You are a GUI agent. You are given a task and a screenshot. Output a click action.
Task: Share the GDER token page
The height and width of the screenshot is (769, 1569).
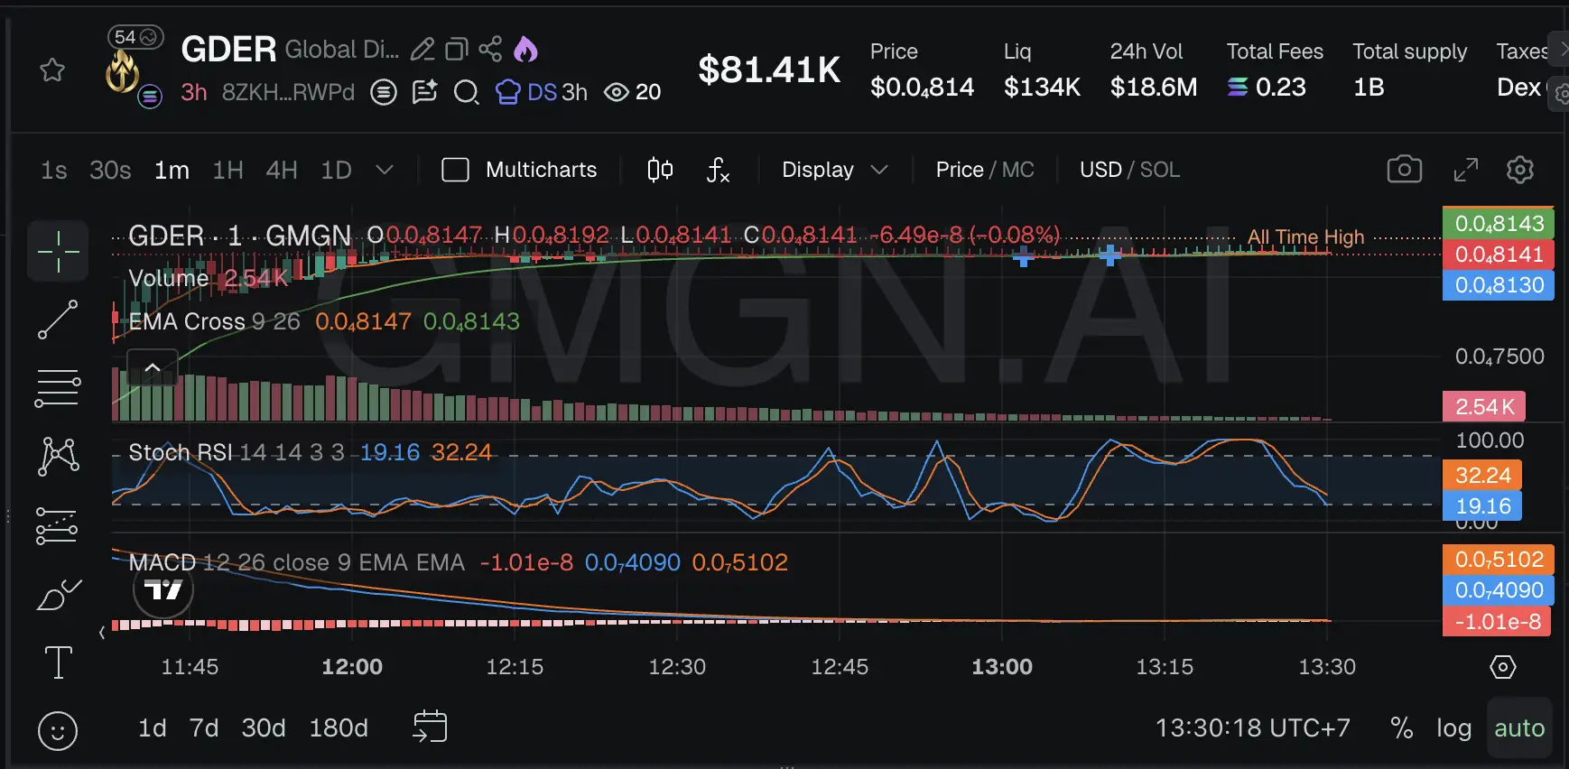pos(490,49)
